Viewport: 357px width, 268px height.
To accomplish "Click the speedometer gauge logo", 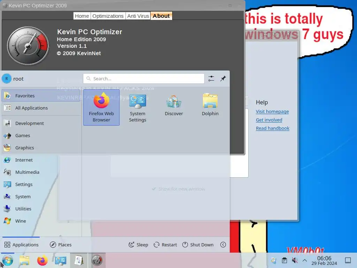I will (x=28, y=46).
